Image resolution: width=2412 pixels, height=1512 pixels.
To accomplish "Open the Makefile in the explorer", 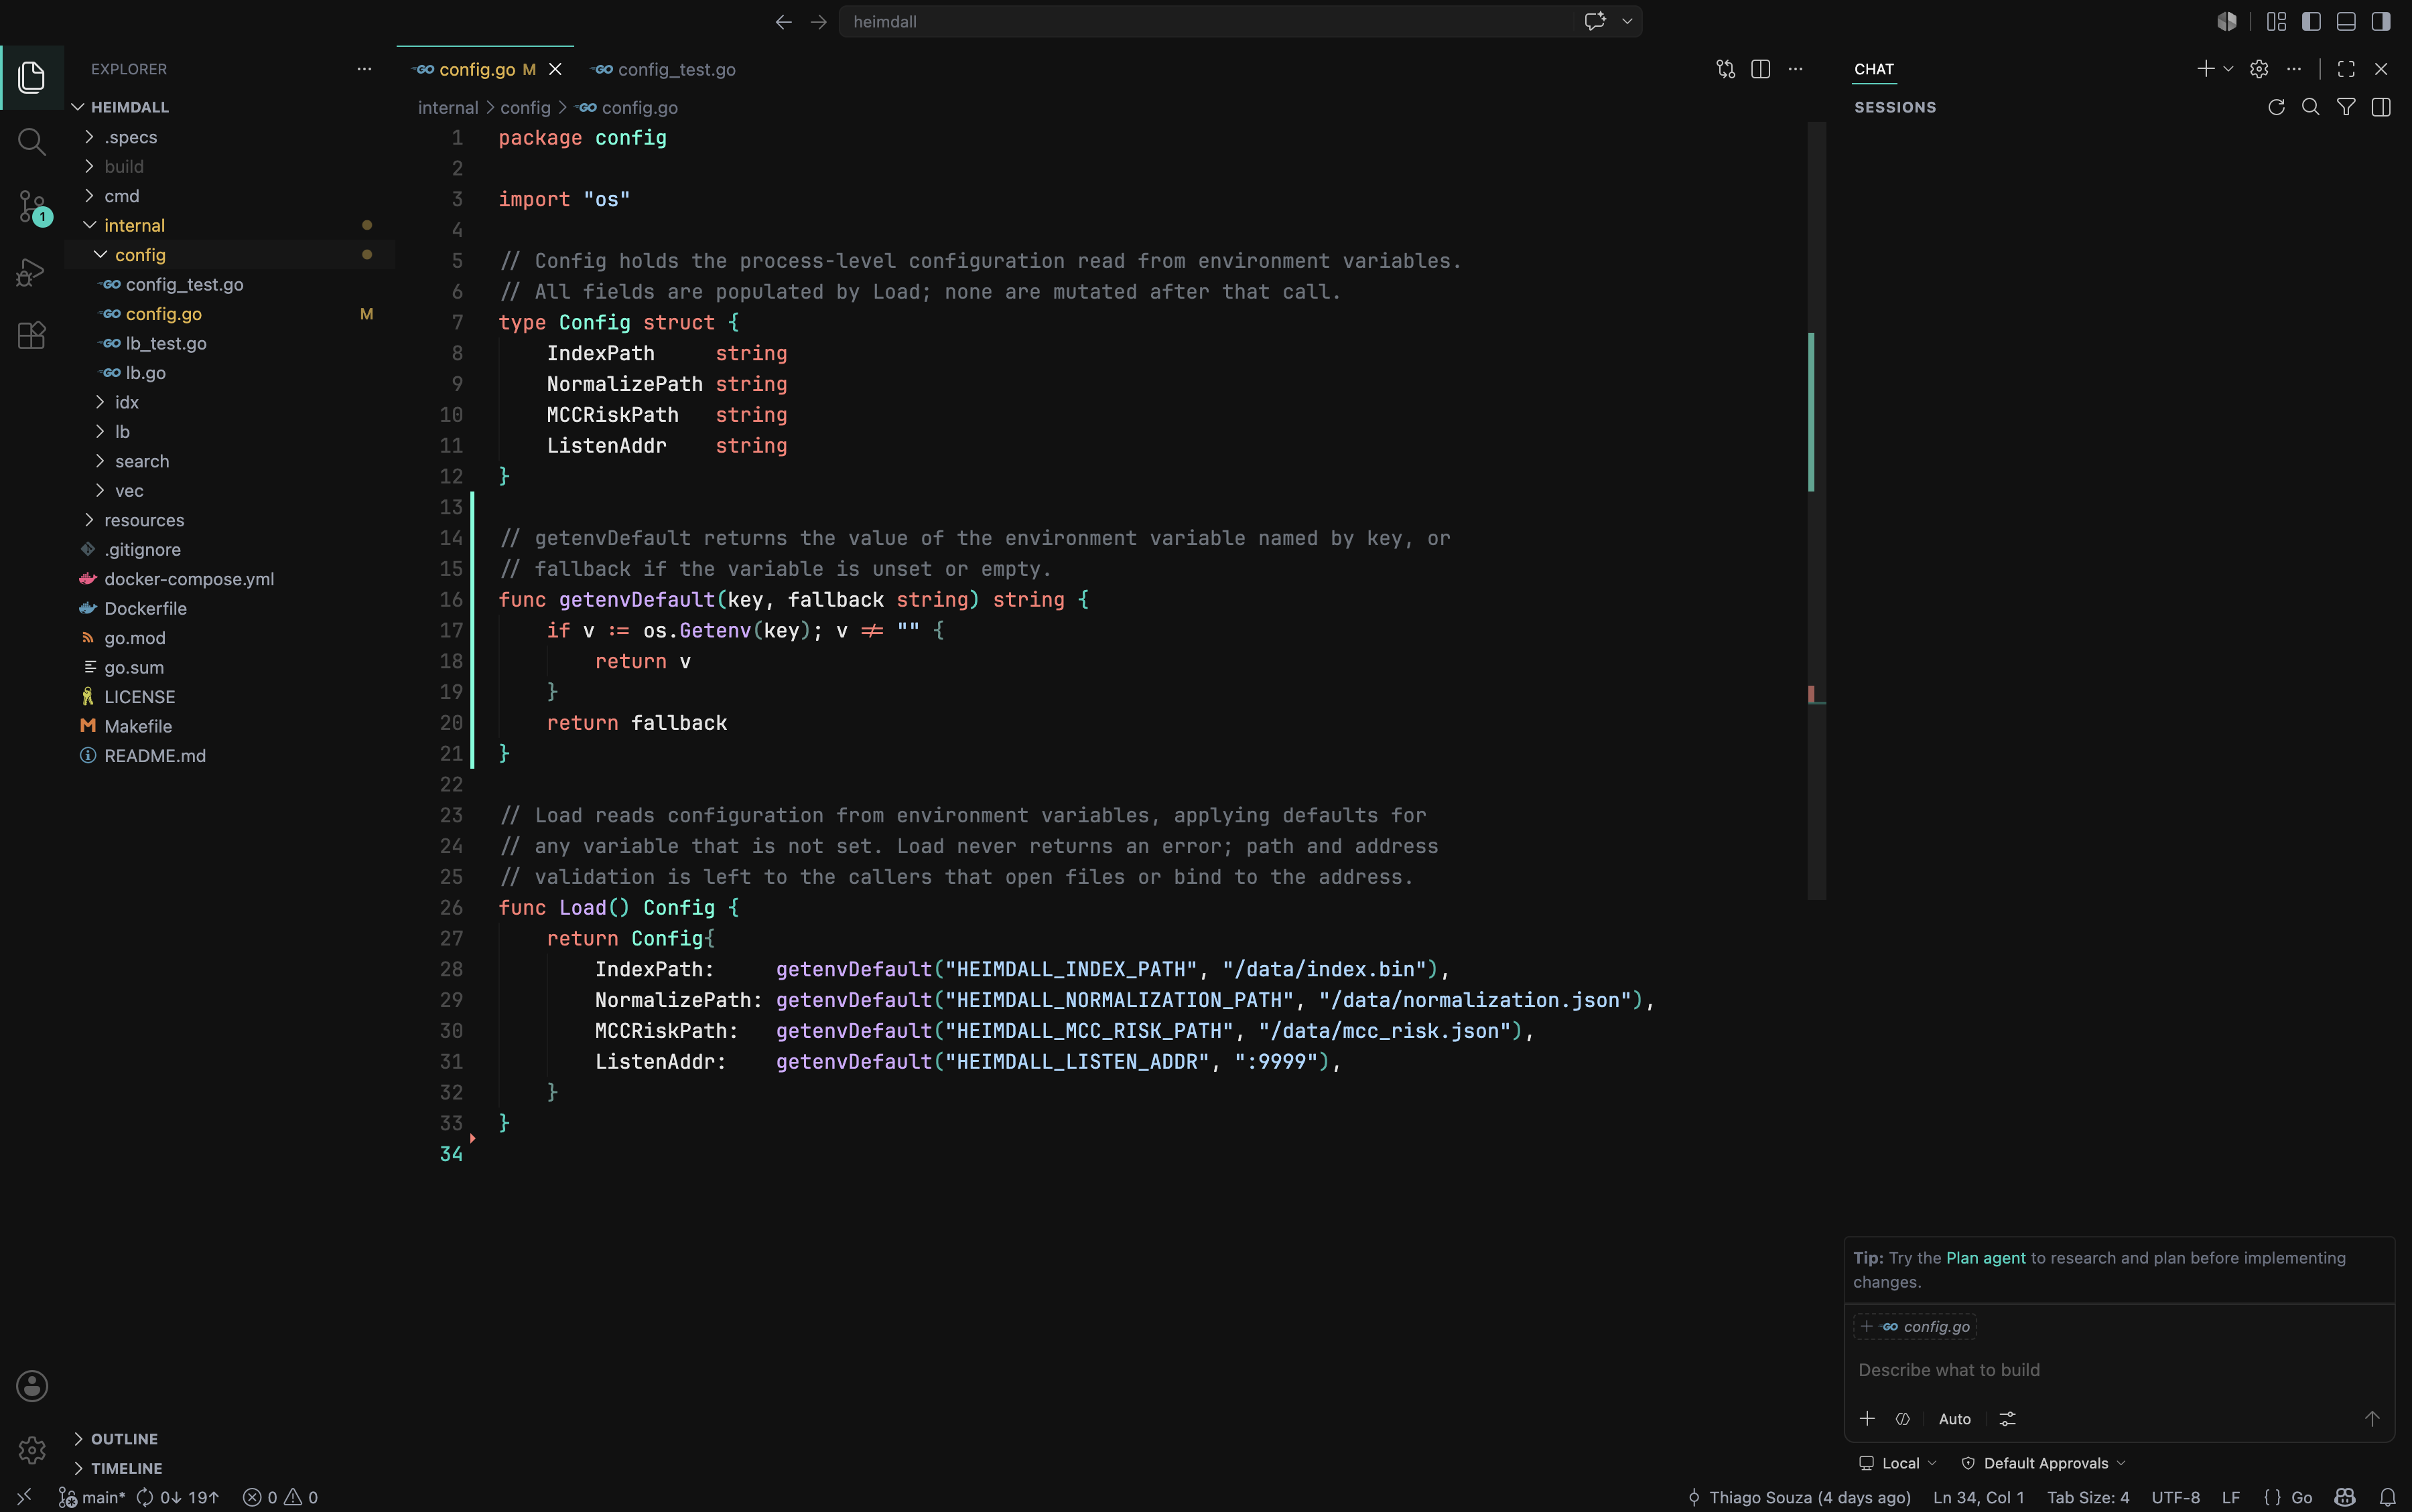I will point(230,726).
